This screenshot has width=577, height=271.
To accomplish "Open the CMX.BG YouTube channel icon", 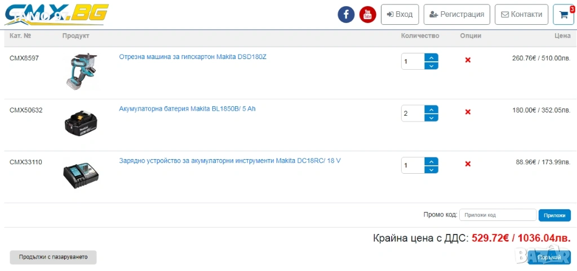I will click(367, 15).
